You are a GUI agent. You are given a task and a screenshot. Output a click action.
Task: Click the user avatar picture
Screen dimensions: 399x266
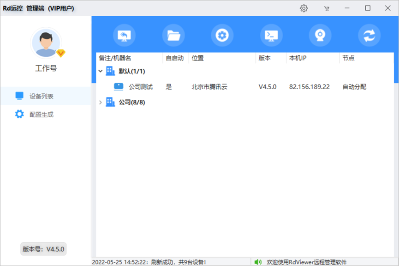tap(46, 42)
